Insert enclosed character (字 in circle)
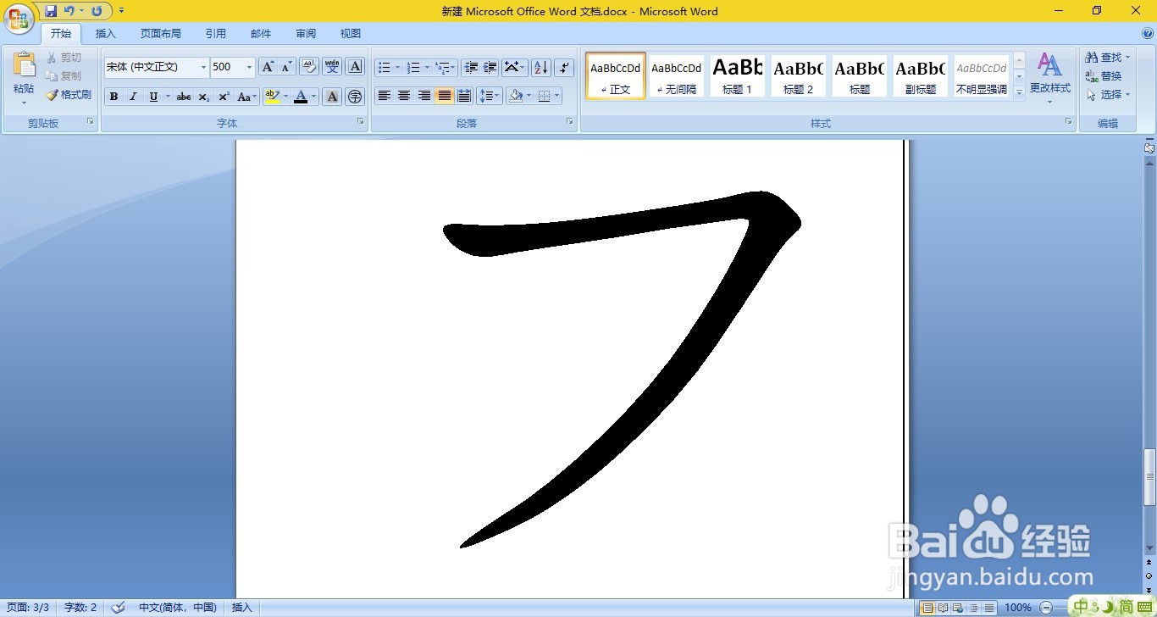Screen dimensions: 1157x617 click(355, 97)
